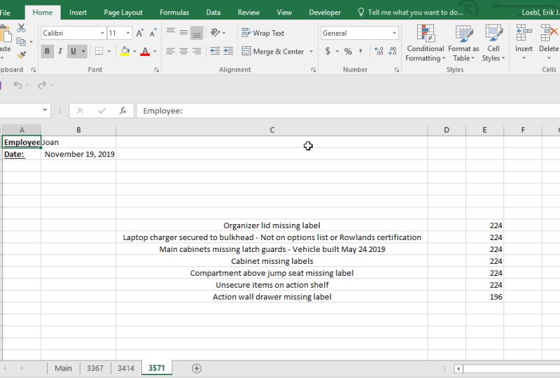This screenshot has height=378, width=560.
Task: Click Decrease Indent icon
Action: click(x=215, y=51)
